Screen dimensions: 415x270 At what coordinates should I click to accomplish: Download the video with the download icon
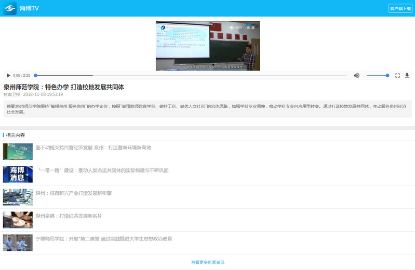pos(407,76)
